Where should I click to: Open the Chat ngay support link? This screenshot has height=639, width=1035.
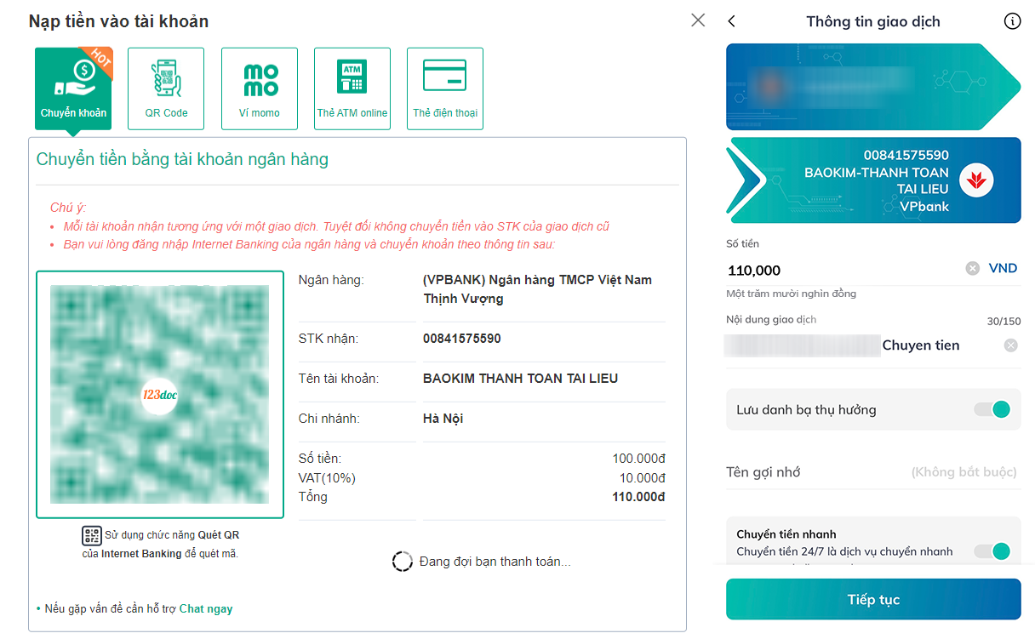pyautogui.click(x=205, y=609)
